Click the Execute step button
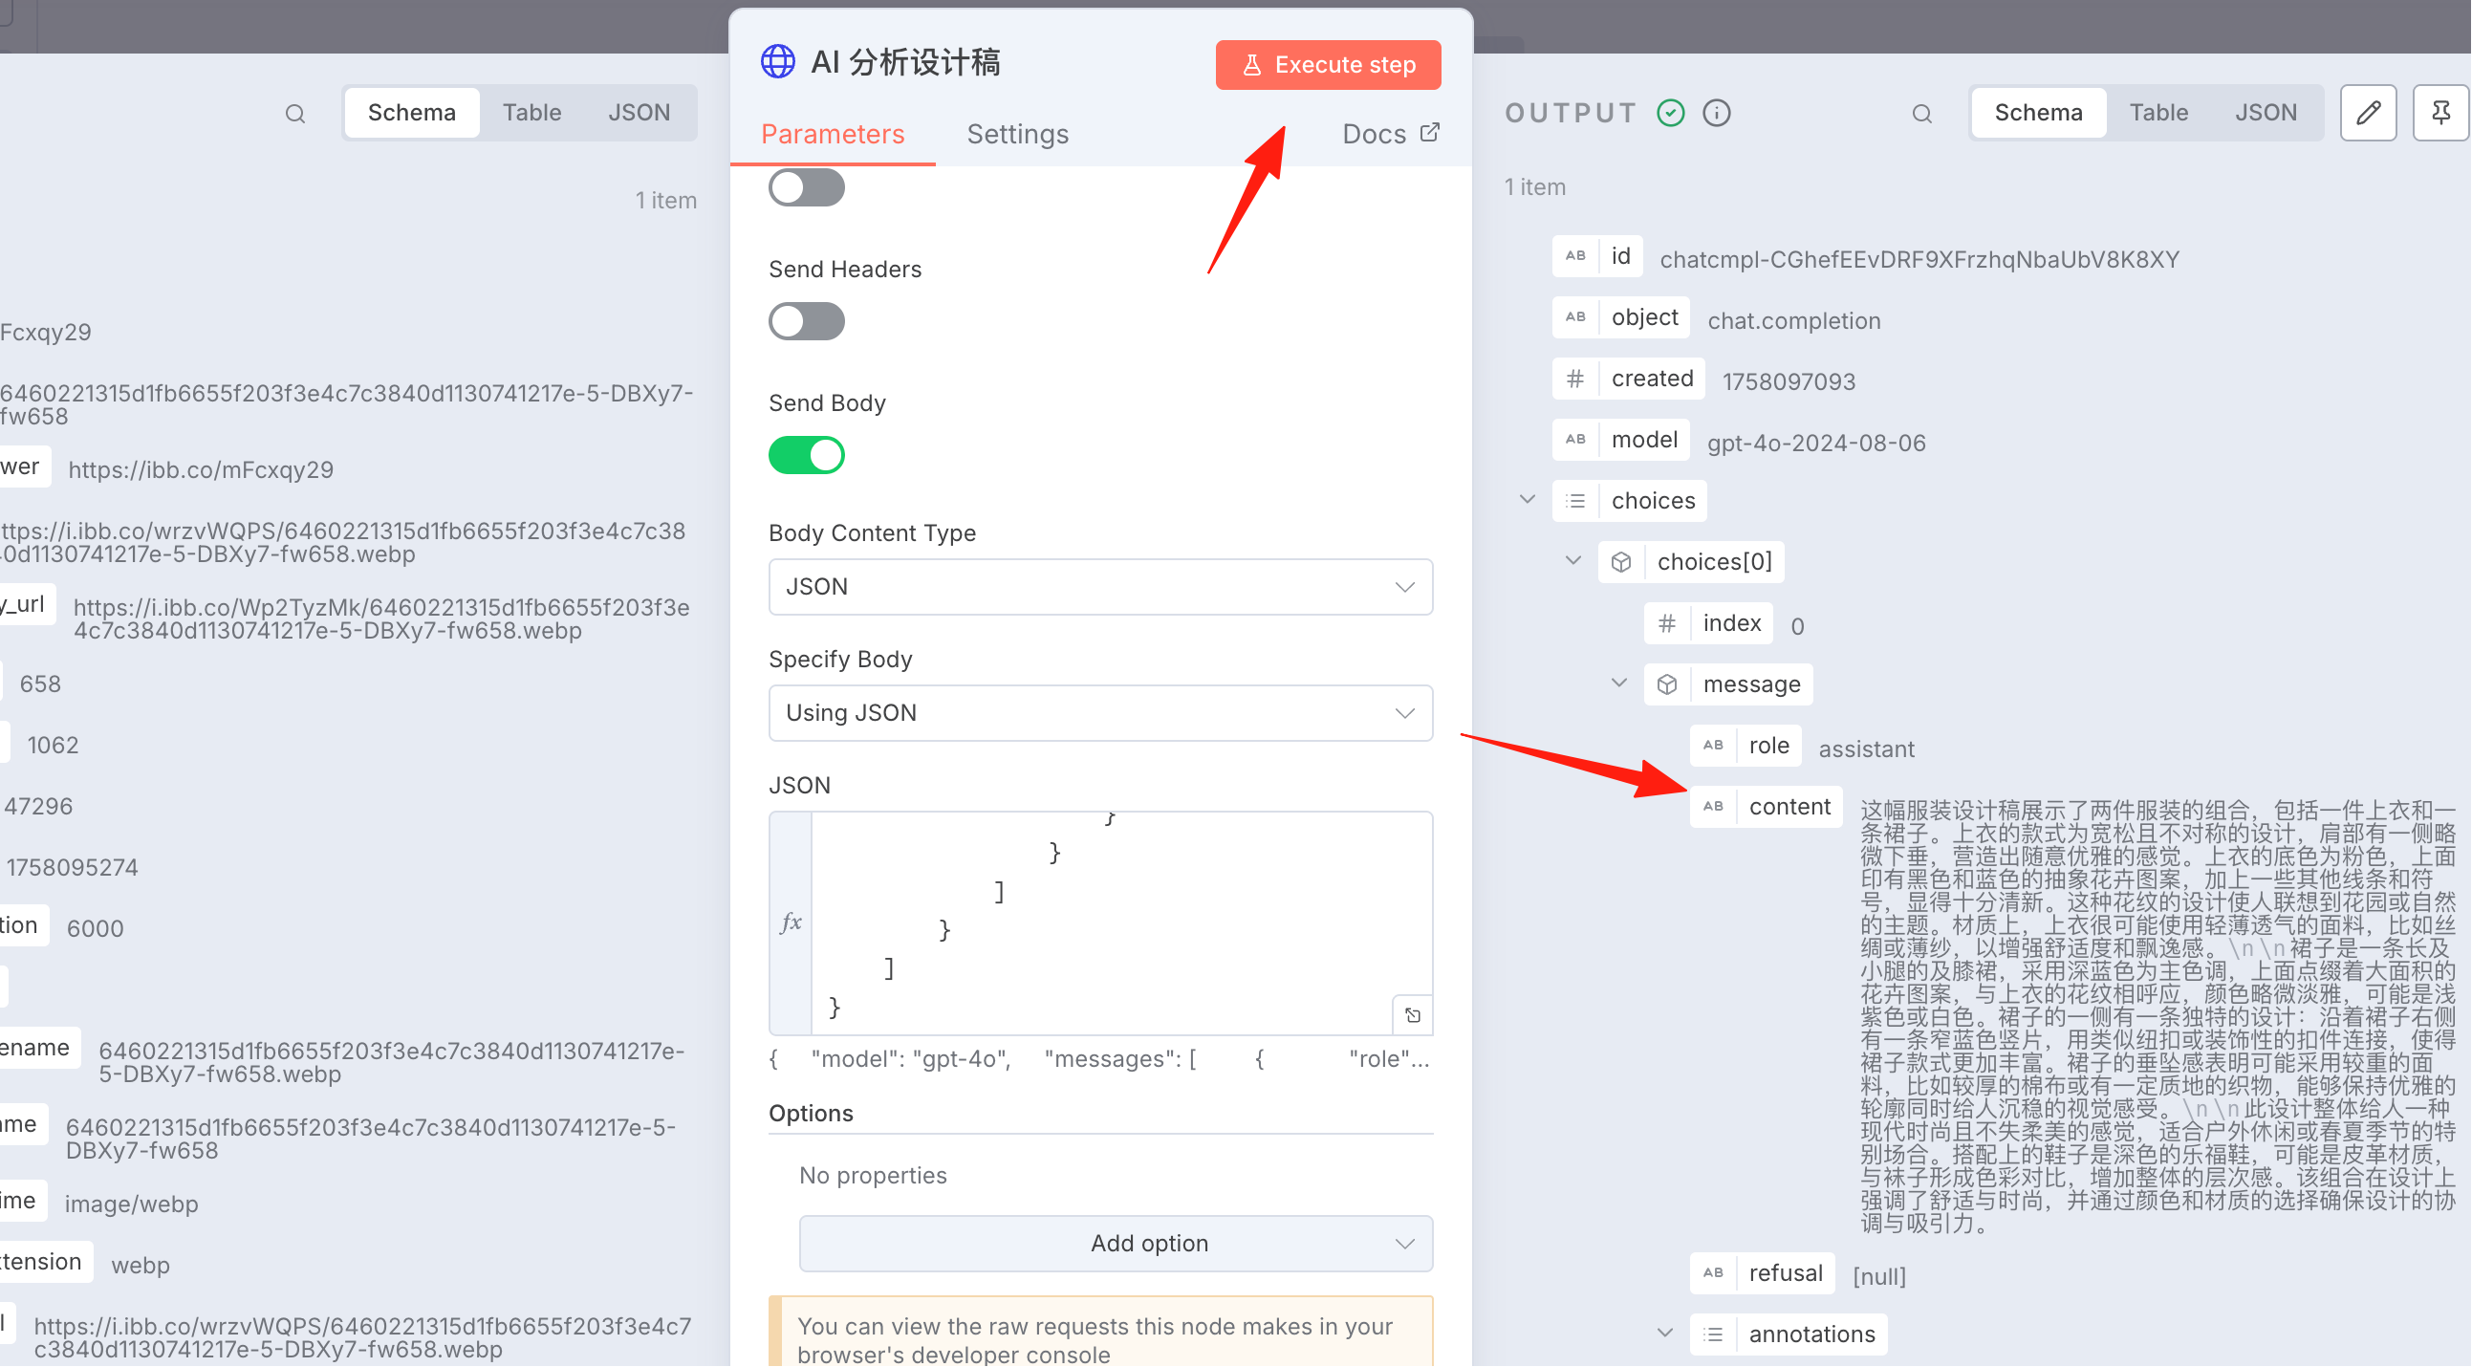Viewport: 2472px width, 1367px height. click(x=1328, y=64)
